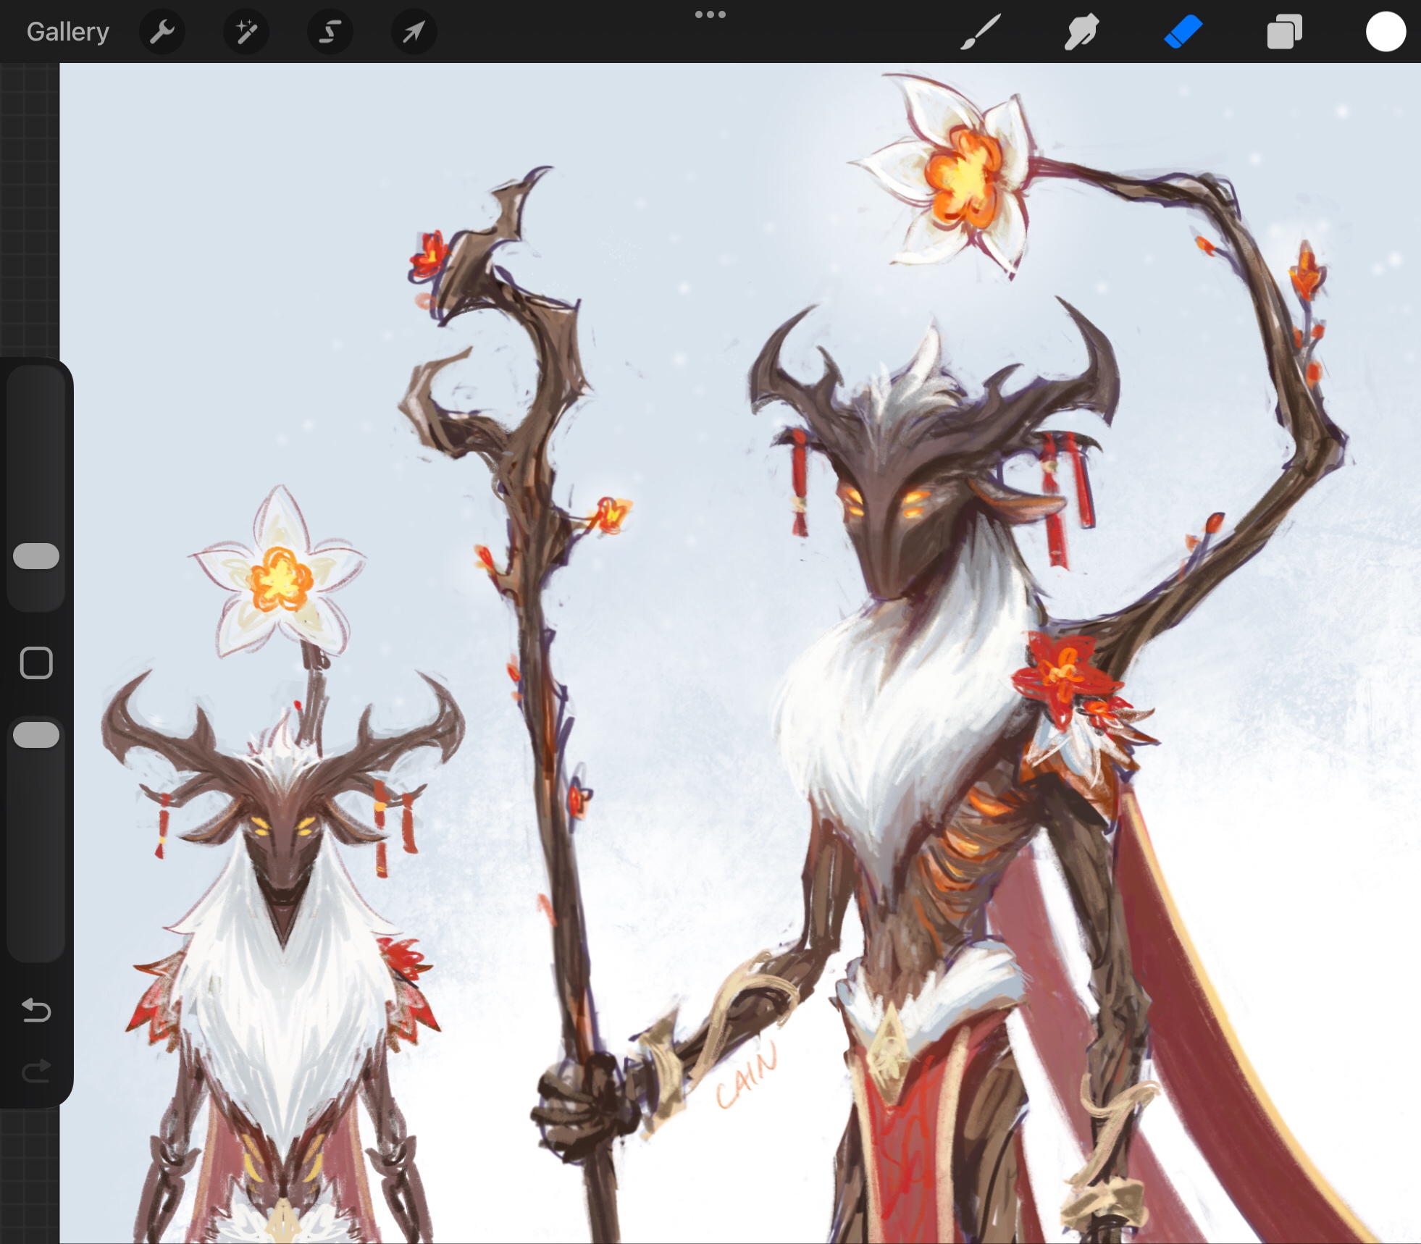Tap the brush opacity slider handle
Viewport: 1421px width, 1244px height.
(36, 734)
